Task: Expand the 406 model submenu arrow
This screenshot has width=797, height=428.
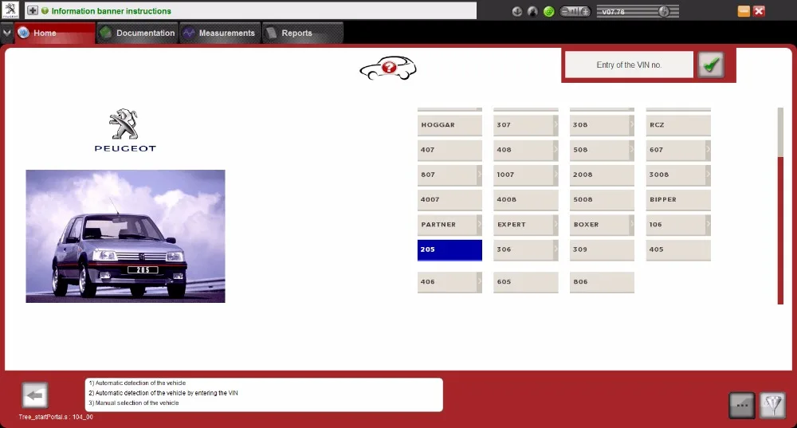Action: (479, 282)
